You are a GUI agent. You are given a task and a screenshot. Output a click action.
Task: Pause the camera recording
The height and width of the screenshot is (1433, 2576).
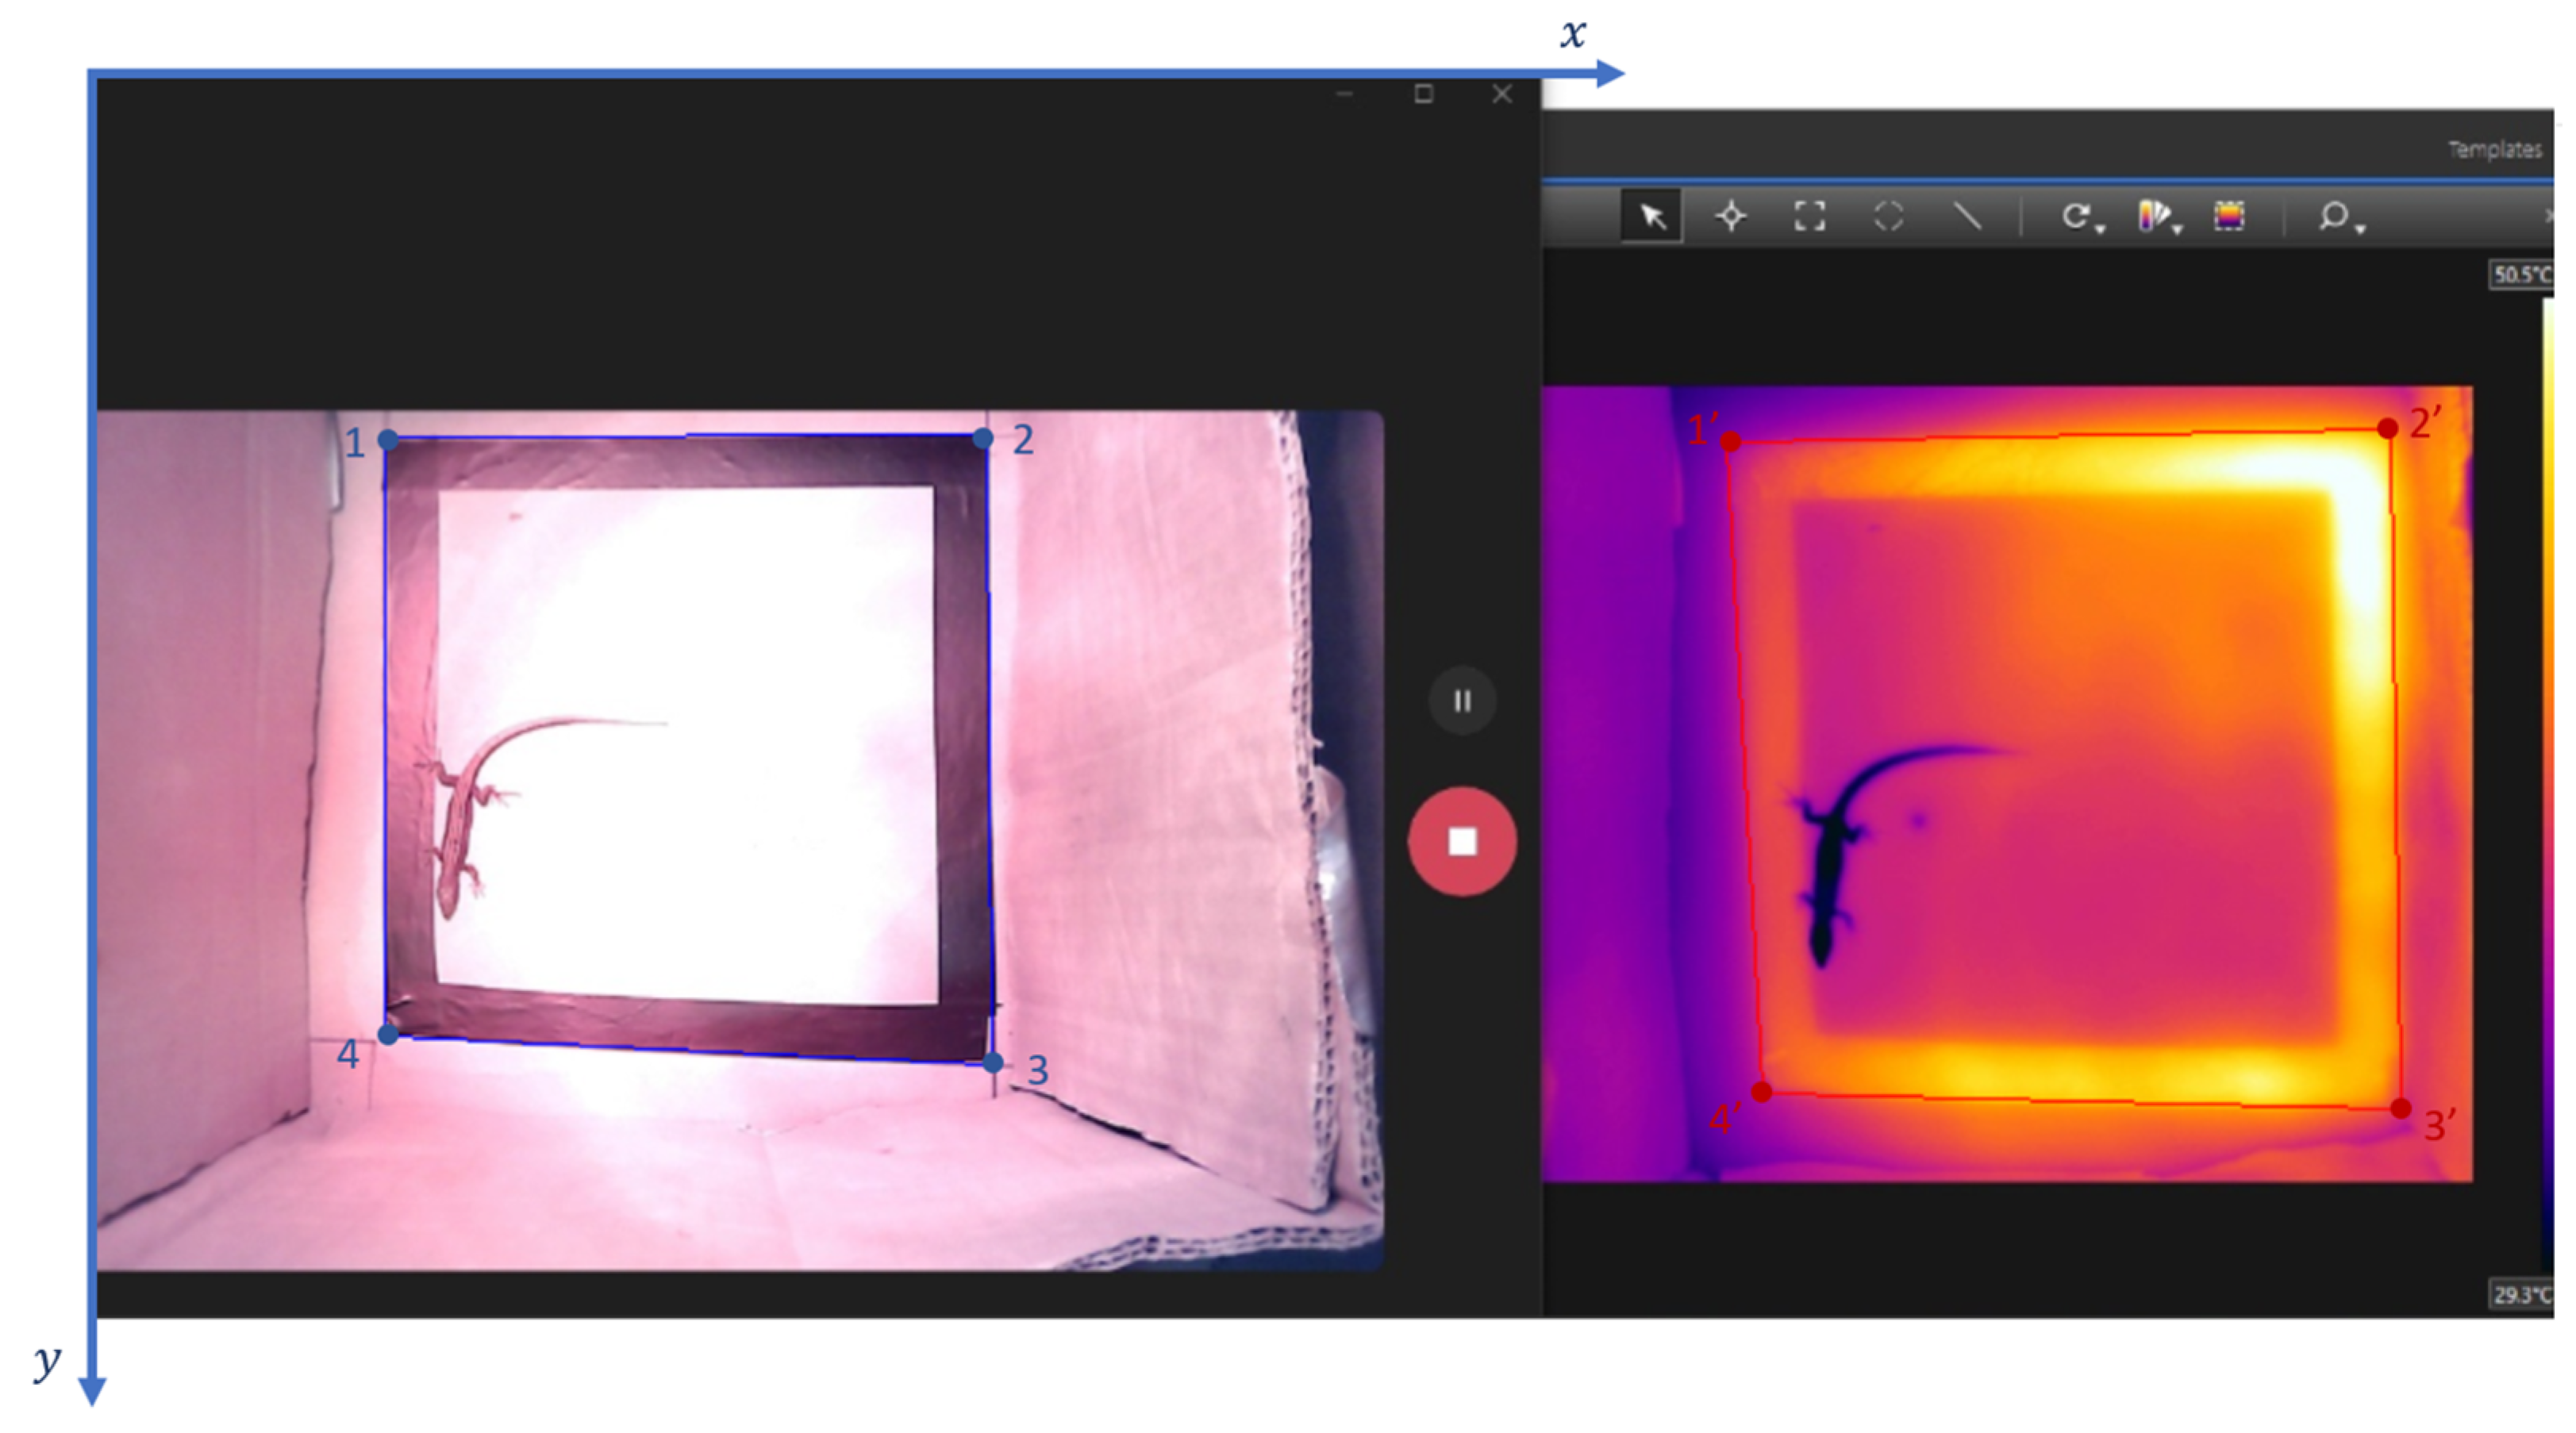point(1462,701)
